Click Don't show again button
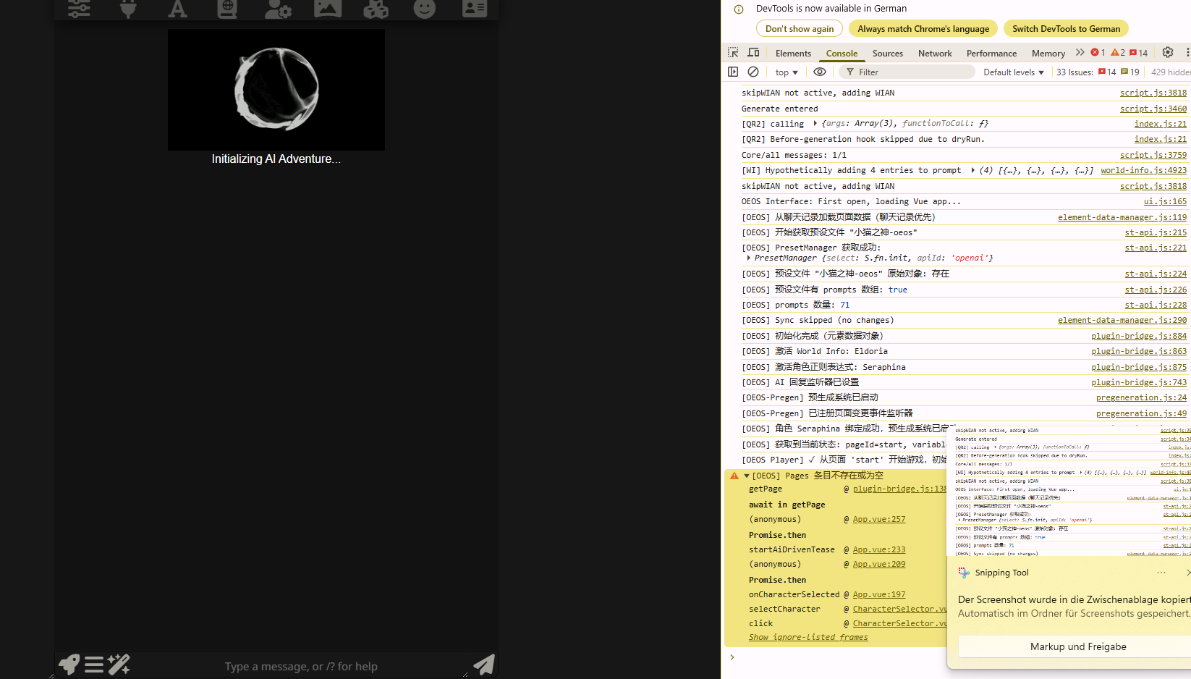Screen dimensions: 1191x679 point(800,29)
